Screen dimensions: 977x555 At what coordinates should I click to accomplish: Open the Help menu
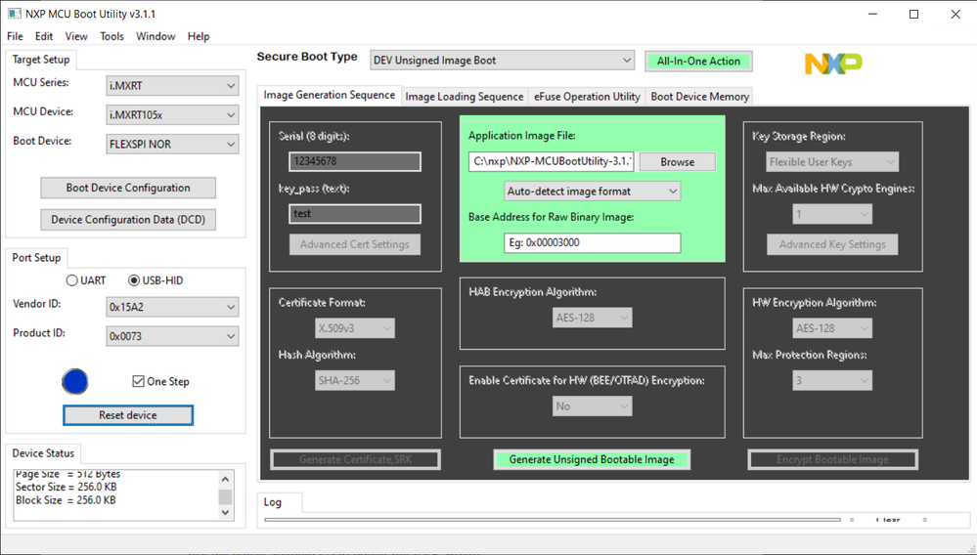(199, 36)
